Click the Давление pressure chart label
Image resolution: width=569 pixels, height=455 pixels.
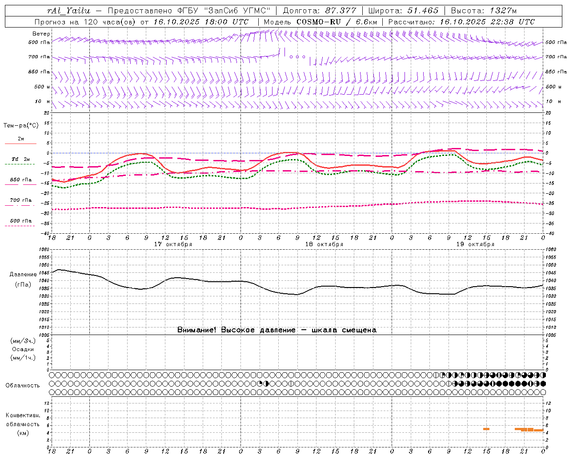[23, 275]
